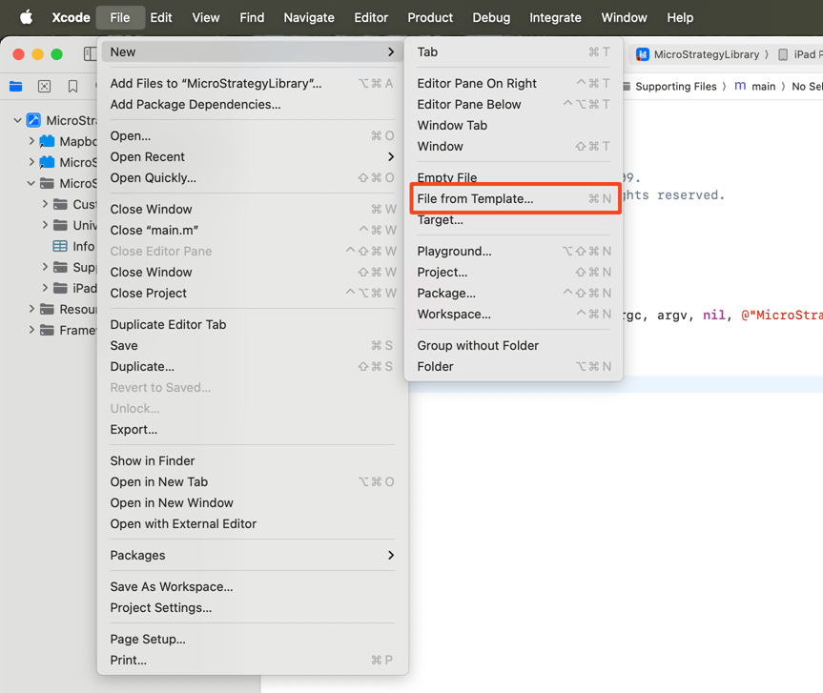
Task: Choose Playground... in New submenu
Action: click(x=514, y=252)
